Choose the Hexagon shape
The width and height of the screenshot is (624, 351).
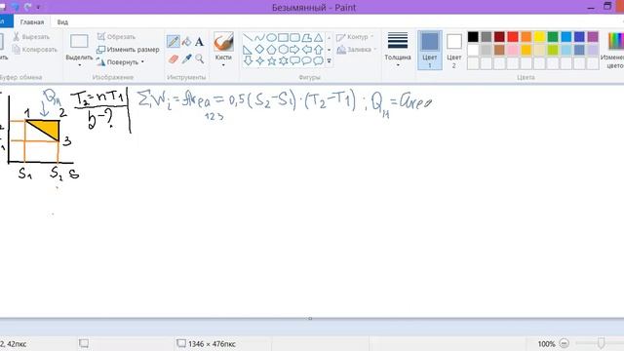pos(283,50)
